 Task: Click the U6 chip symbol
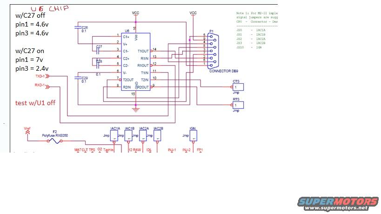tap(136, 61)
